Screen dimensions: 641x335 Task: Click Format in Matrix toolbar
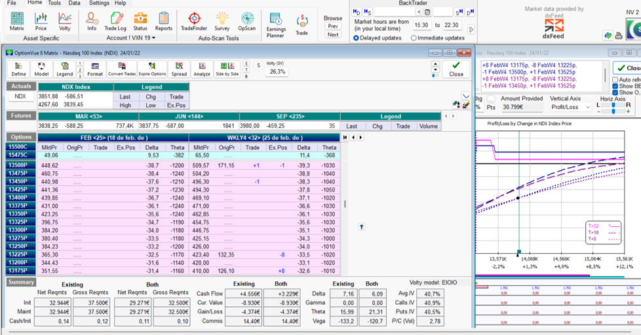pos(95,69)
